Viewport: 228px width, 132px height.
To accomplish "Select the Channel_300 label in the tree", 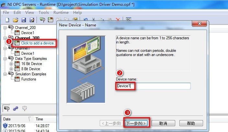I will [x=27, y=38].
